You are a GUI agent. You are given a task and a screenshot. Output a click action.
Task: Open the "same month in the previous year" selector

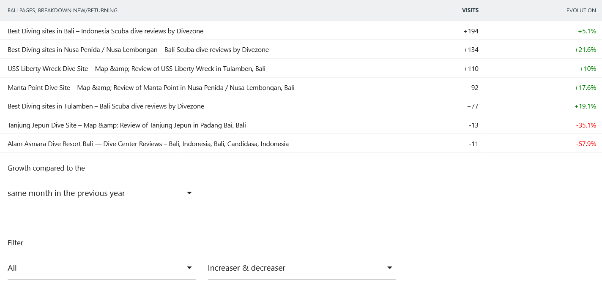tap(101, 193)
